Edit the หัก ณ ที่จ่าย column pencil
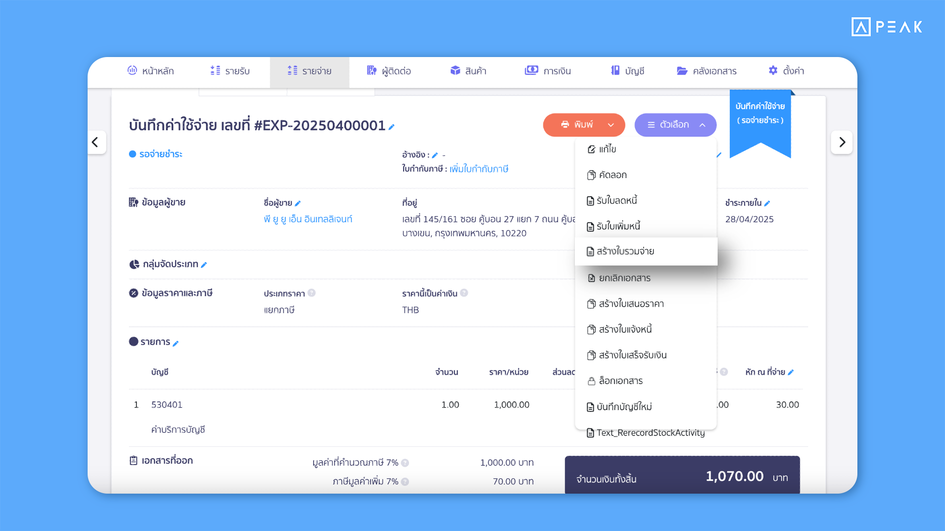Image resolution: width=945 pixels, height=531 pixels. coord(790,373)
